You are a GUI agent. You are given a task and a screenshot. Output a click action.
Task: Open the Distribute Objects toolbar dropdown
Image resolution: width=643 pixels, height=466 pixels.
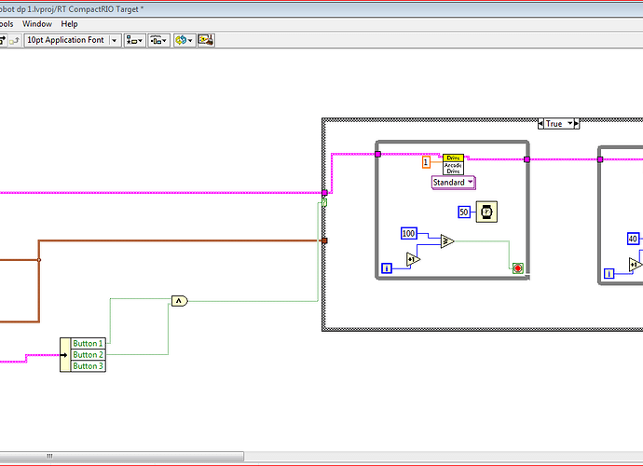[x=158, y=40]
